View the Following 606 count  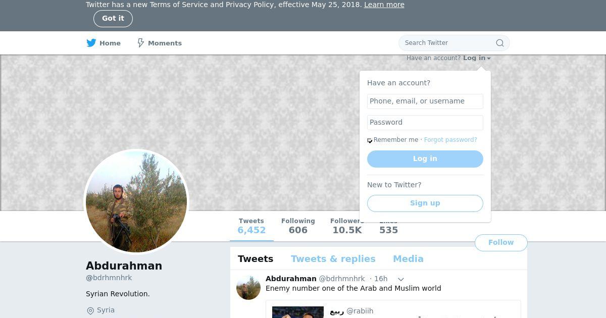(x=298, y=226)
